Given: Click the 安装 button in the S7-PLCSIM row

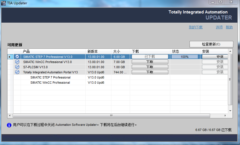Looking at the screenshot, I should [215, 67].
